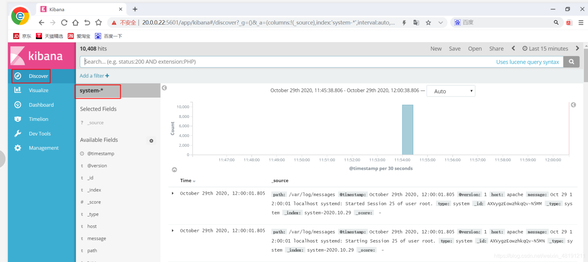
Task: Click the Discover compass icon
Action: [18, 76]
